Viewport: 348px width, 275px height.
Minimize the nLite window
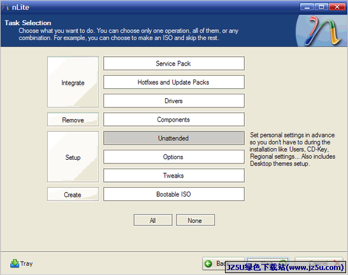[307, 7]
